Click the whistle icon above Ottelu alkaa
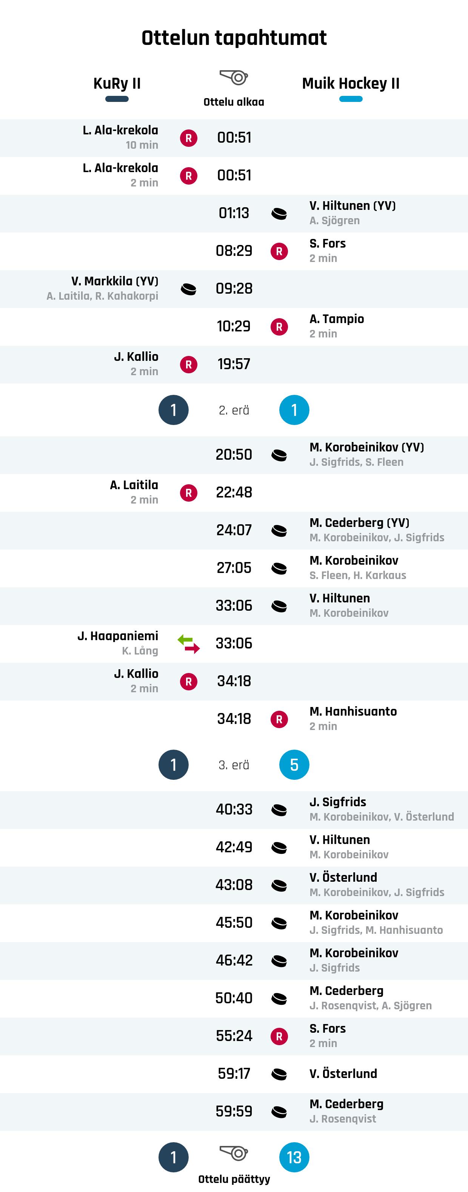 click(x=234, y=77)
